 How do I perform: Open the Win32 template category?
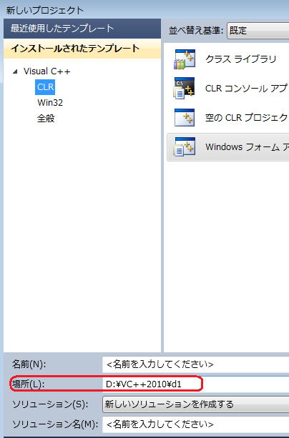(x=50, y=103)
